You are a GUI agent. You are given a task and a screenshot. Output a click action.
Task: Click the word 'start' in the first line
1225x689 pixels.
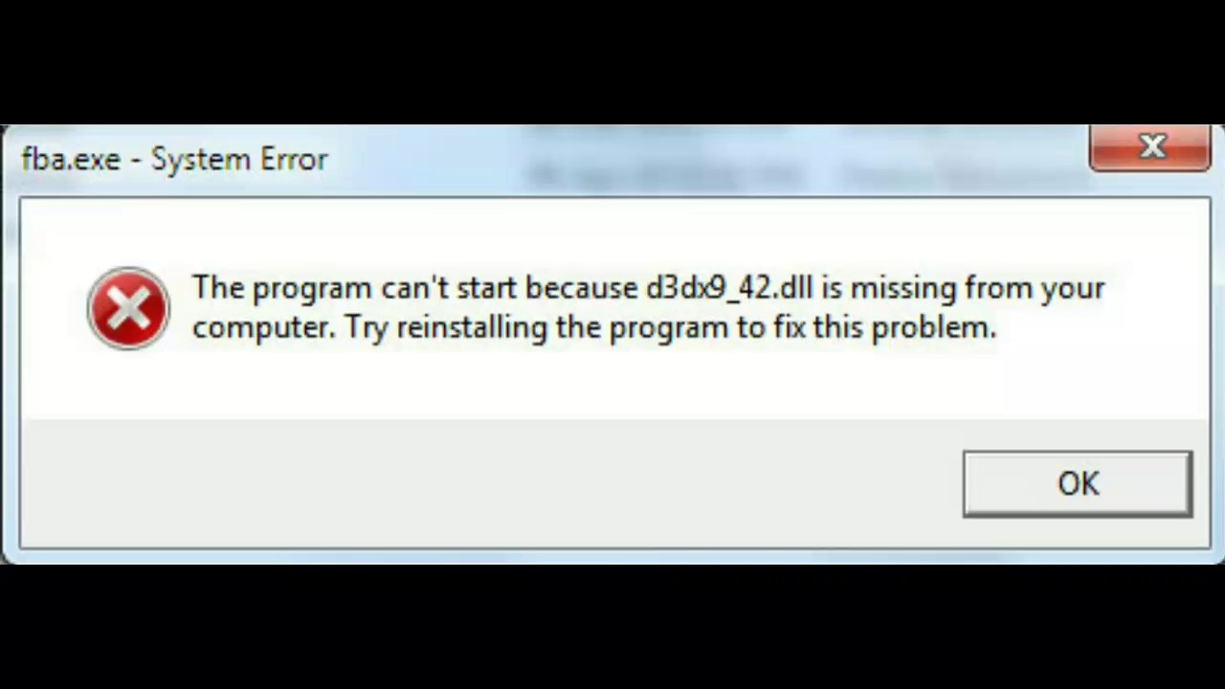pyautogui.click(x=486, y=288)
